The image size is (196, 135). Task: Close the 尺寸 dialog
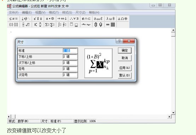[129, 41]
